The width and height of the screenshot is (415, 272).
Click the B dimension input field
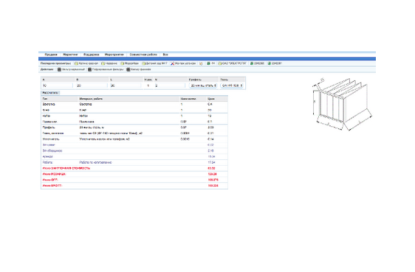tap(92, 86)
